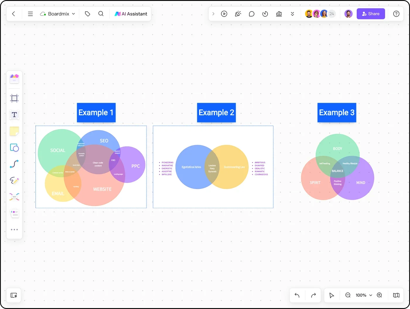The width and height of the screenshot is (410, 309).
Task: Zoom out with the minus magnifier
Action: (x=348, y=295)
